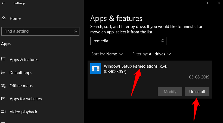Minimize the Settings window
Viewport: 223px width, 123px height.
coord(194,3)
